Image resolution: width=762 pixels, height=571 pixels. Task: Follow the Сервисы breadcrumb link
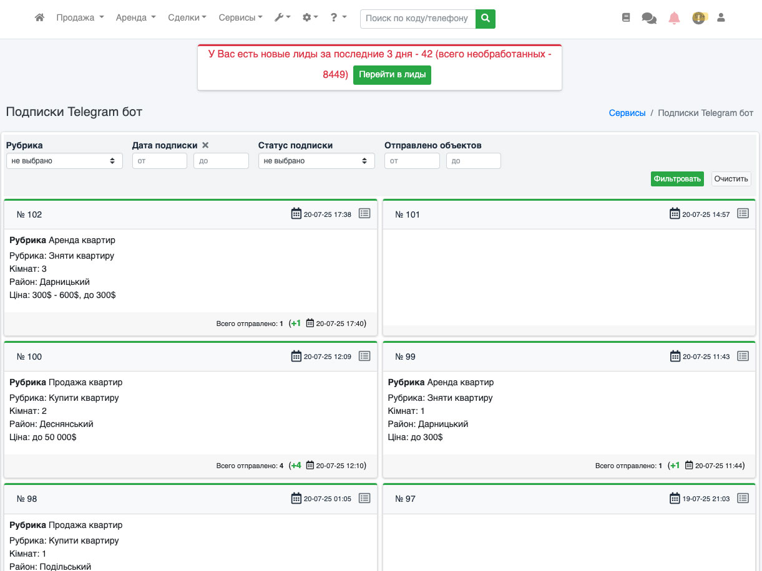(627, 113)
